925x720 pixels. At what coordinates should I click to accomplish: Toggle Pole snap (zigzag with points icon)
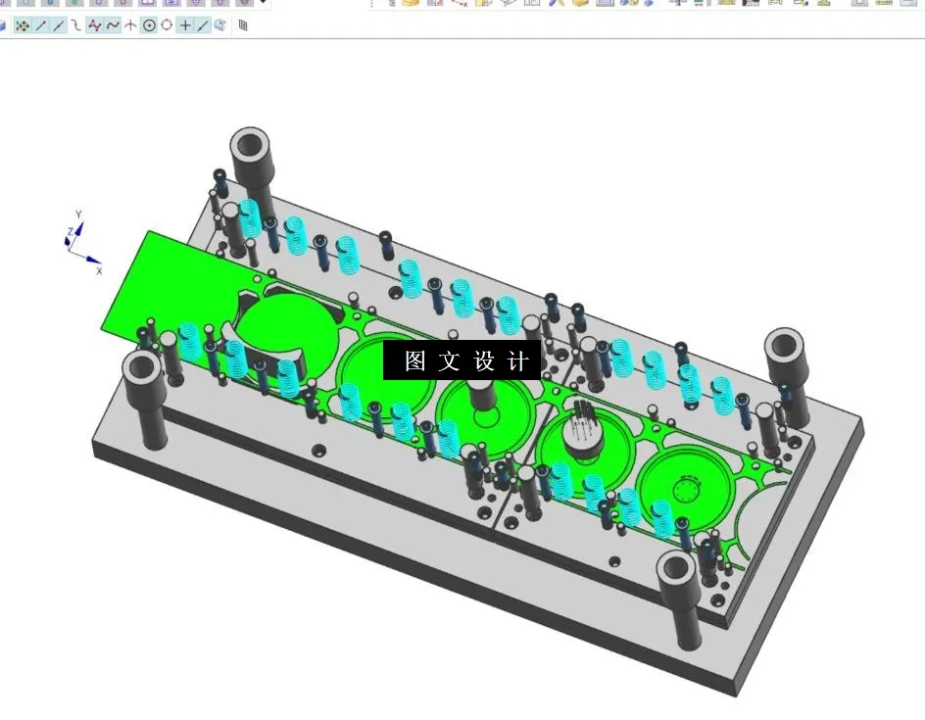click(94, 25)
